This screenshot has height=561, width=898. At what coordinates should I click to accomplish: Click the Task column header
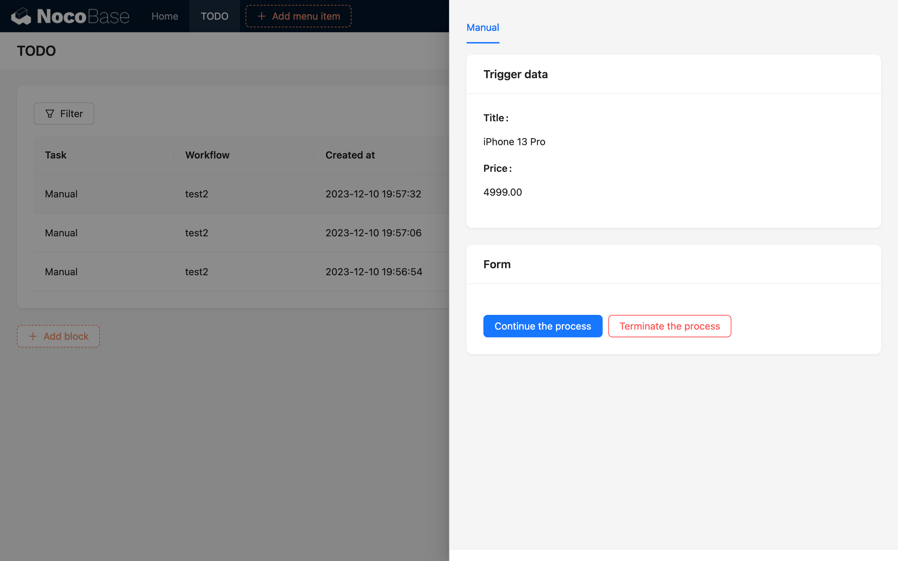[x=56, y=155]
